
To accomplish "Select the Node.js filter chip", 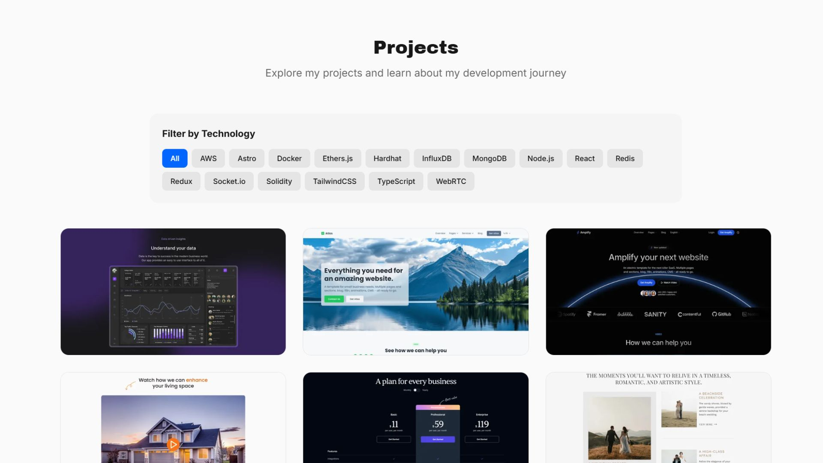I will point(541,158).
